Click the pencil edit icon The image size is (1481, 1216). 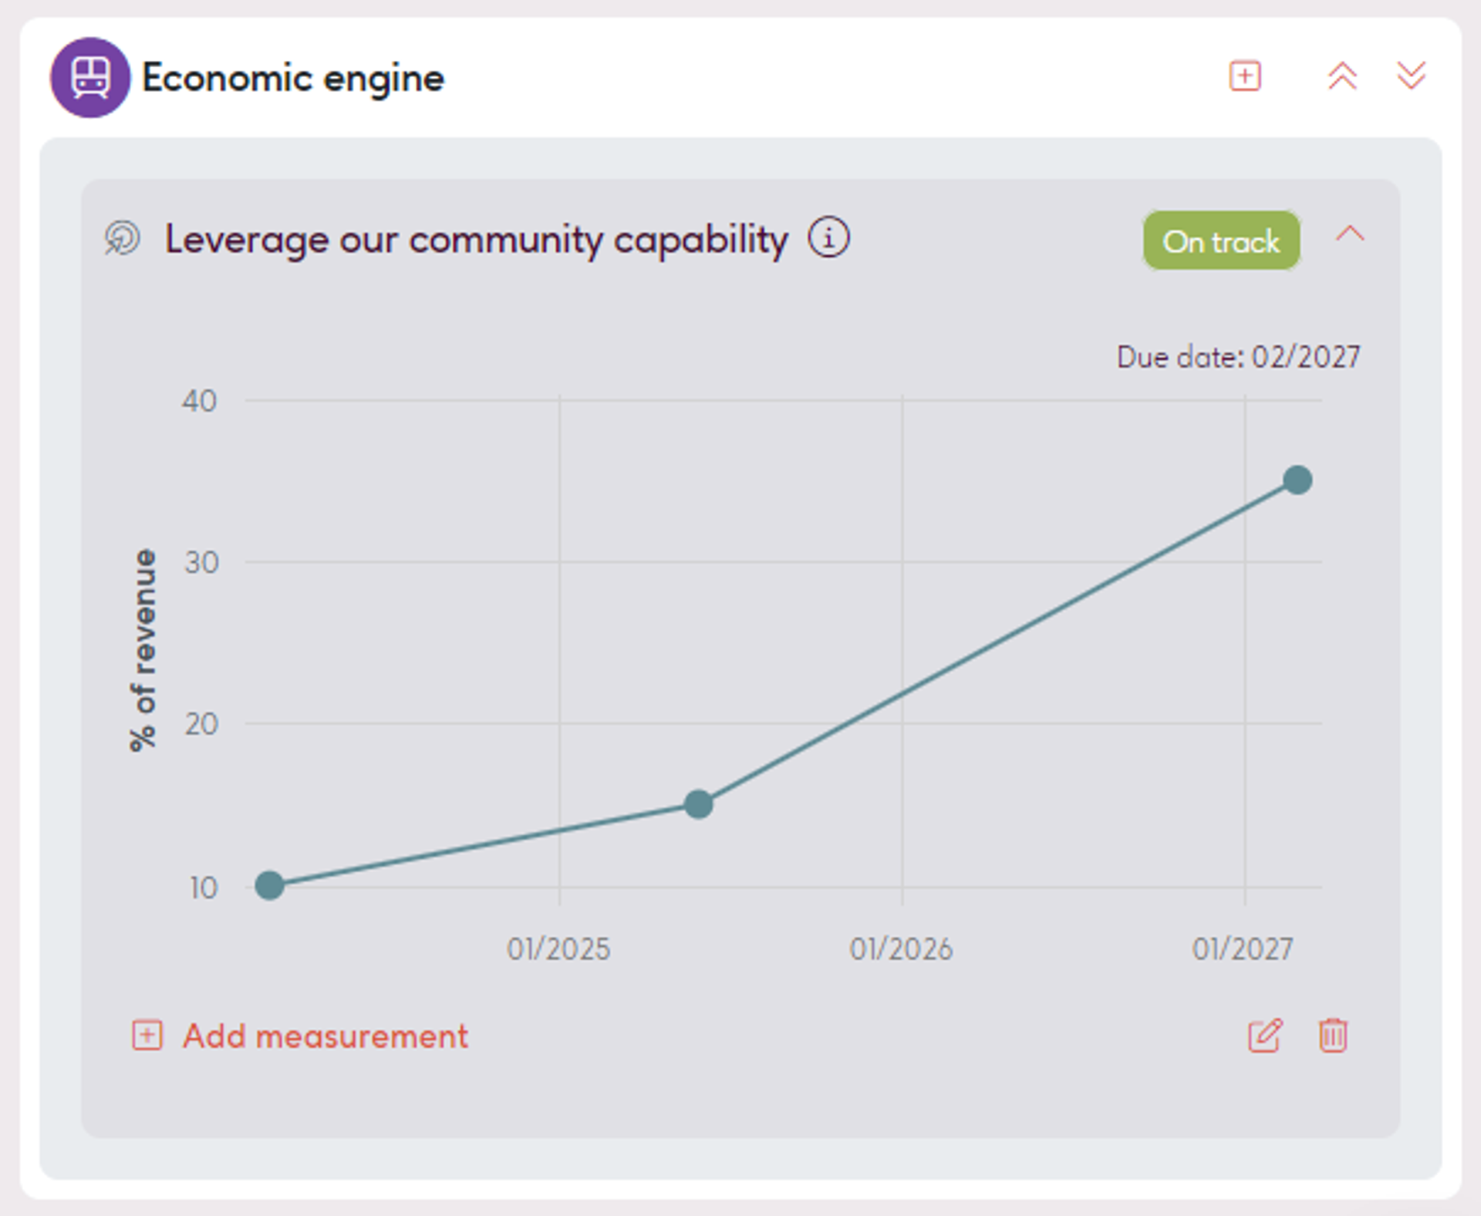[1265, 1036]
